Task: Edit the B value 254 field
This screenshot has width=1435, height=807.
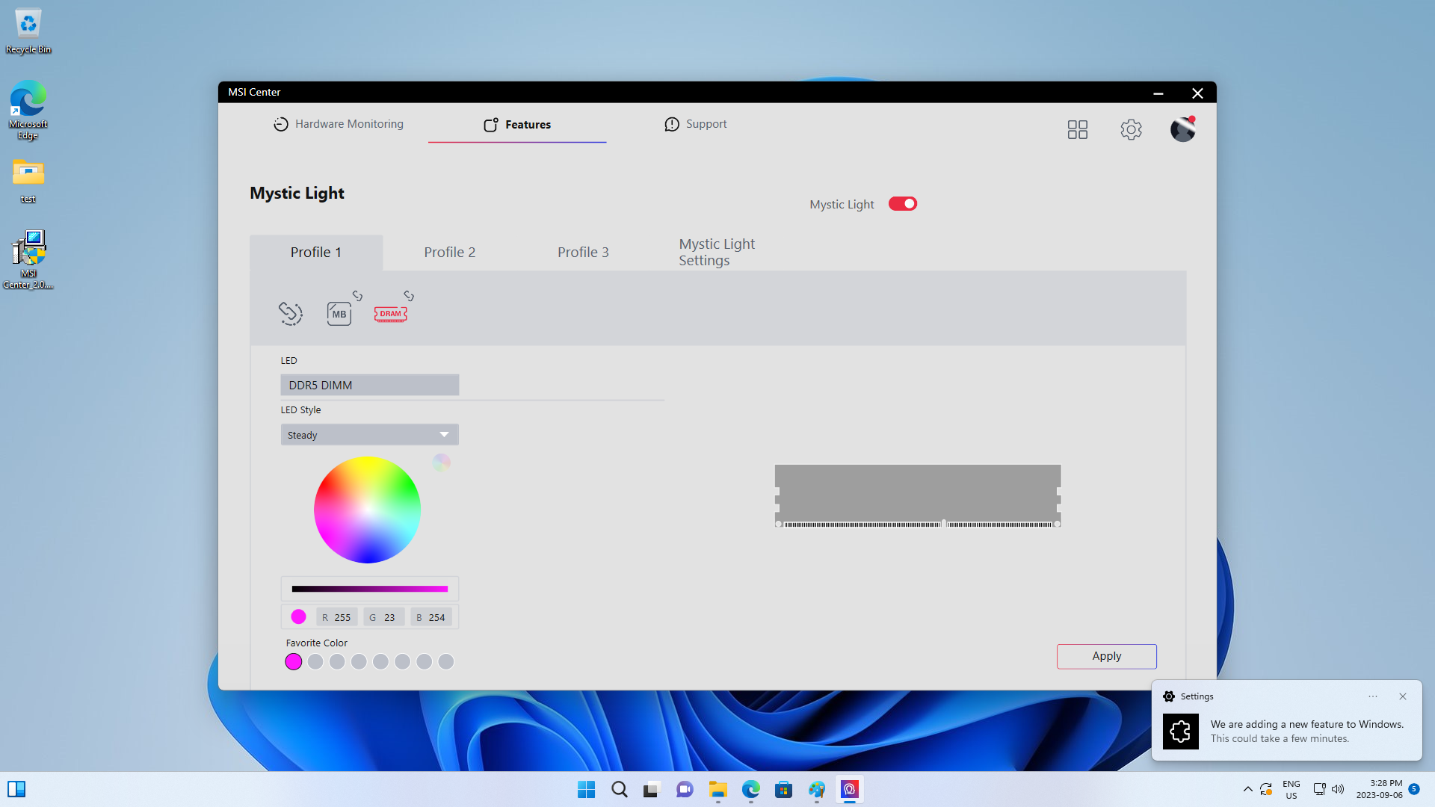Action: tap(431, 617)
